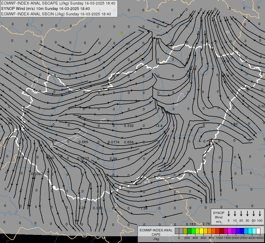Click the 4000 tick label on CAPE scale

[x=252, y=238]
